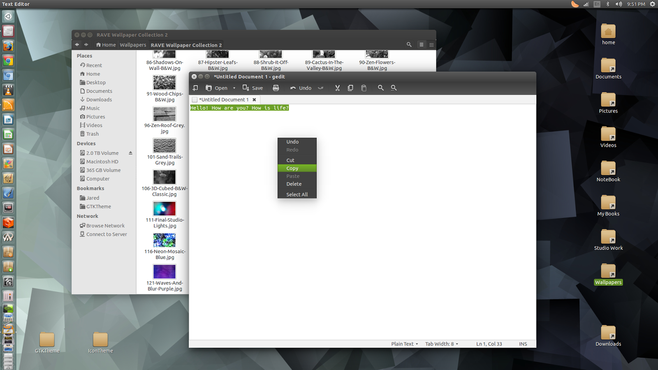Click the 9:51 PM clock in top panel
The image size is (658, 370).
pos(636,4)
